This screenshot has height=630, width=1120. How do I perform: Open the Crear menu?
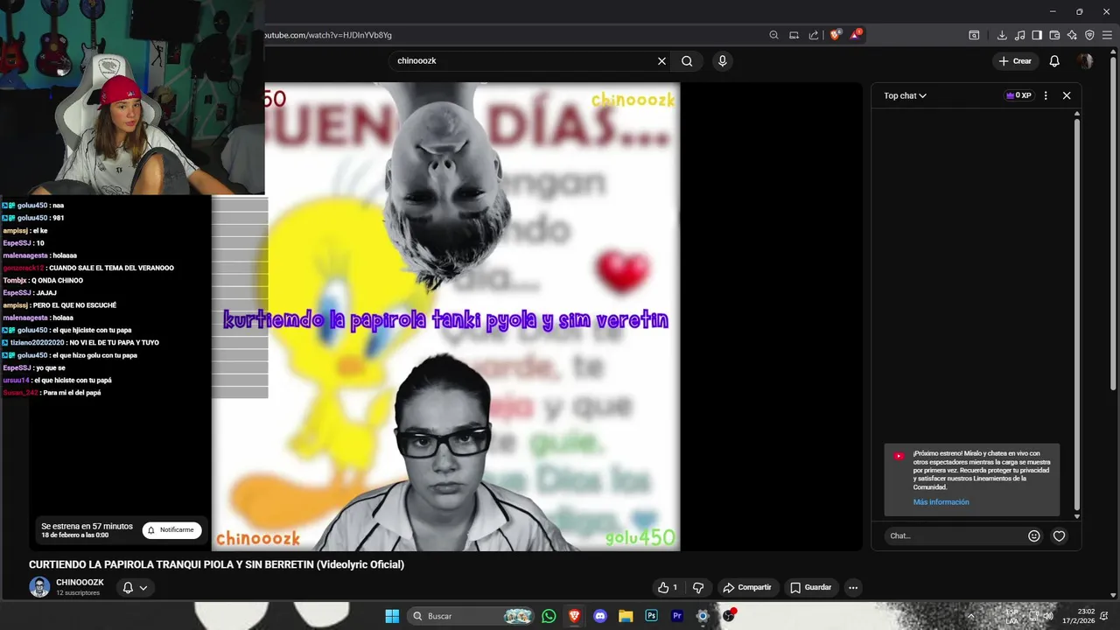tap(1015, 61)
